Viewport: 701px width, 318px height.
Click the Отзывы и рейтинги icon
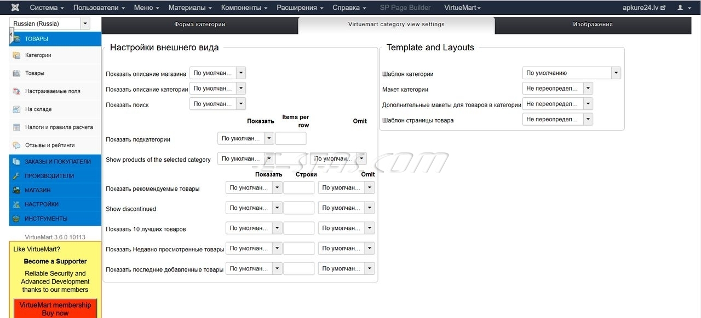(16, 145)
